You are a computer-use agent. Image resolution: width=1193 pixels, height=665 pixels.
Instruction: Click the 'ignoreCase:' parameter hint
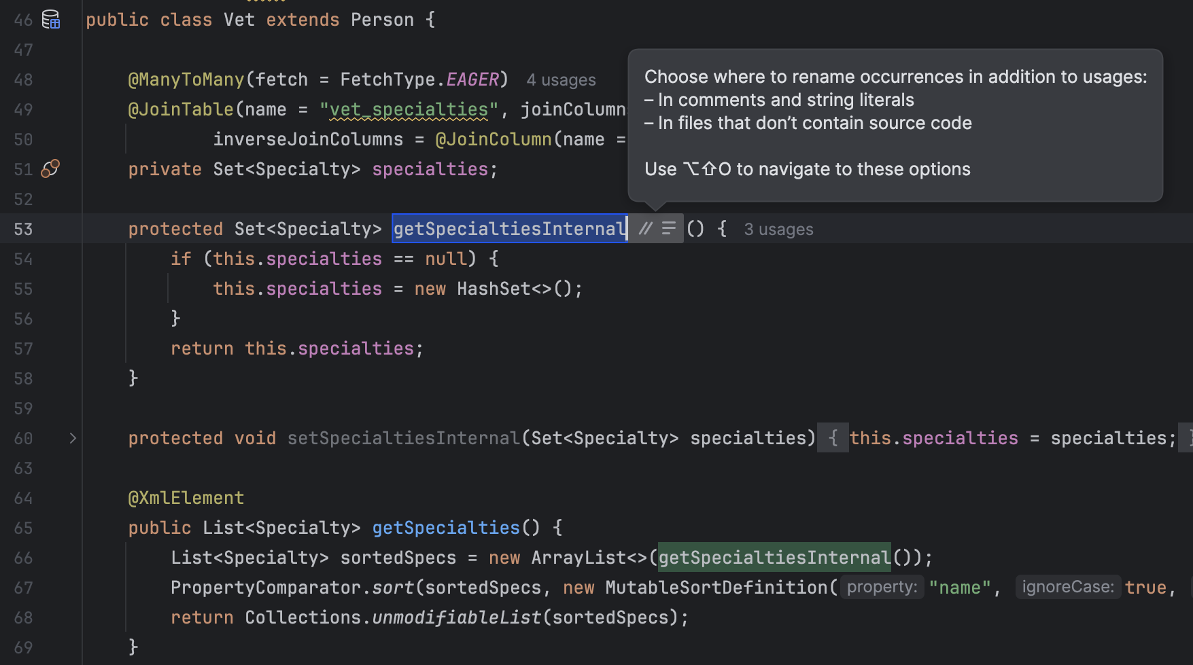(1067, 587)
